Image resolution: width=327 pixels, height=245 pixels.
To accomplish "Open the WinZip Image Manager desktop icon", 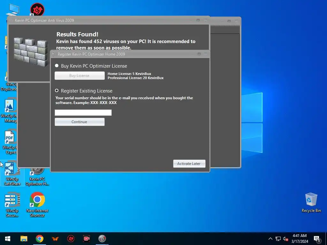I will point(9,110).
